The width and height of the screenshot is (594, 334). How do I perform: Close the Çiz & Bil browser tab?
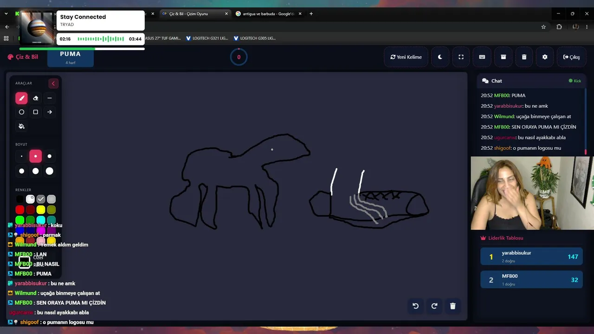click(226, 14)
